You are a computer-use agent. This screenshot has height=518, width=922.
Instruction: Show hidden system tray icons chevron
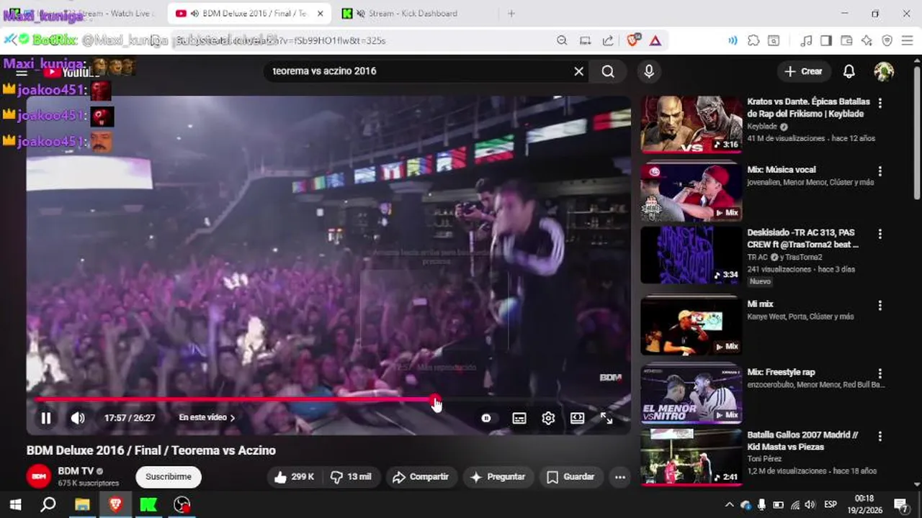(x=729, y=504)
